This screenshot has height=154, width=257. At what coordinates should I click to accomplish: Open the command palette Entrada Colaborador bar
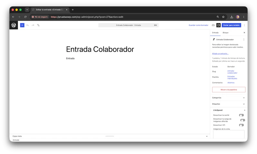(128, 25)
